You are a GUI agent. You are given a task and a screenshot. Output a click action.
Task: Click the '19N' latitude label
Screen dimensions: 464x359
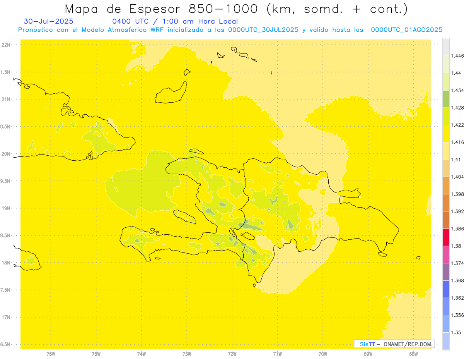(6, 208)
